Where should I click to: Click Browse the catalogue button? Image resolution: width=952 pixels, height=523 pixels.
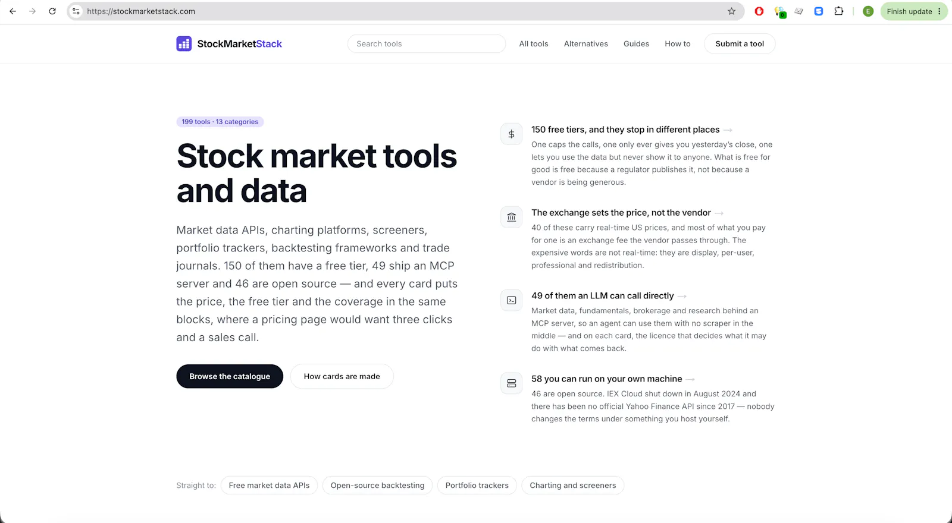click(230, 376)
